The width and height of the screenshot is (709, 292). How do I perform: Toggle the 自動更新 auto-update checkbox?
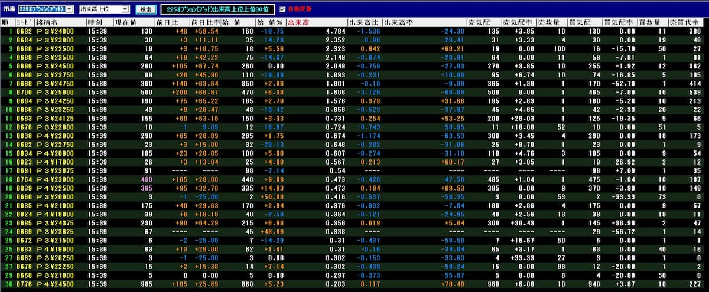pyautogui.click(x=282, y=9)
